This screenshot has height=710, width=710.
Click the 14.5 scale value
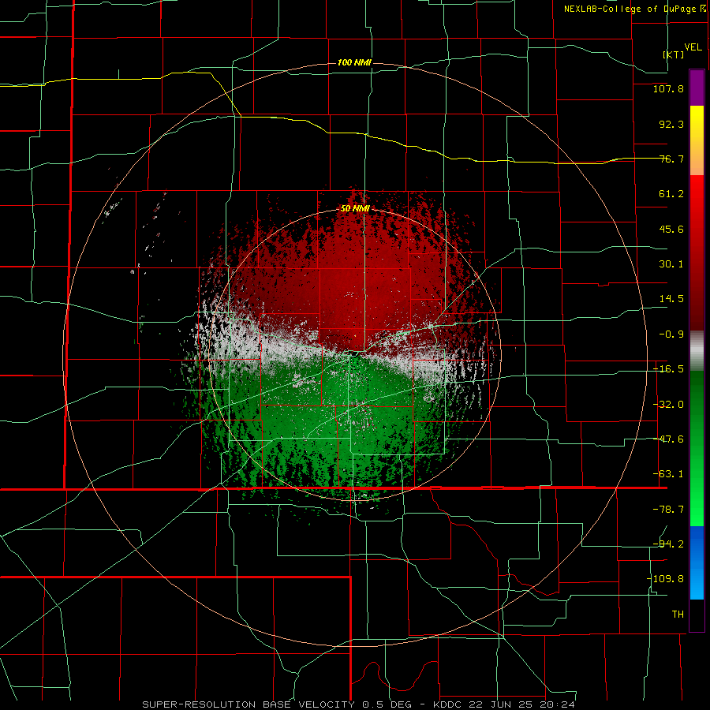pyautogui.click(x=671, y=299)
